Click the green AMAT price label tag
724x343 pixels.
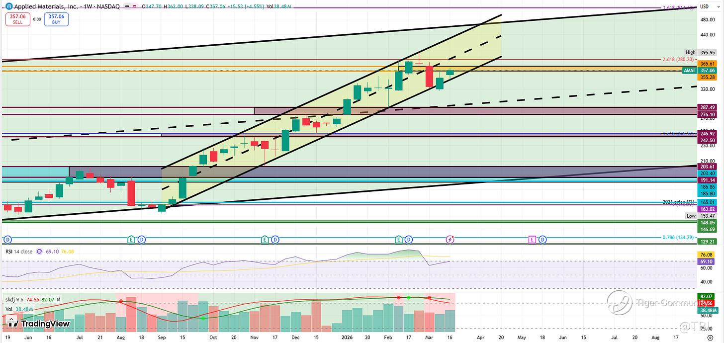pyautogui.click(x=689, y=71)
